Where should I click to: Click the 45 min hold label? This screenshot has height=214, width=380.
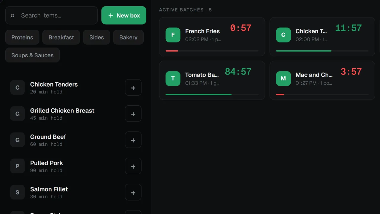coord(46,118)
